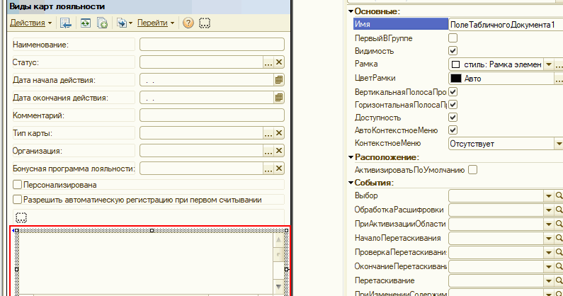The width and height of the screenshot is (563, 296).
Task: Open the Перейти menu
Action: 156,23
